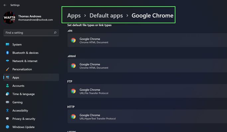This screenshot has height=132, width=227.
Task: Click the Time & language globe icon
Action: 8,94
